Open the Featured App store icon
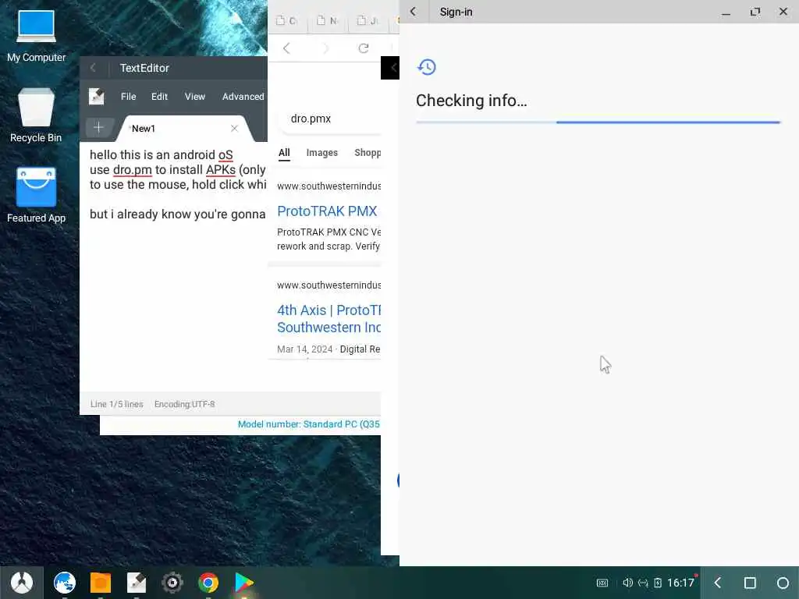This screenshot has width=799, height=599. point(36,196)
